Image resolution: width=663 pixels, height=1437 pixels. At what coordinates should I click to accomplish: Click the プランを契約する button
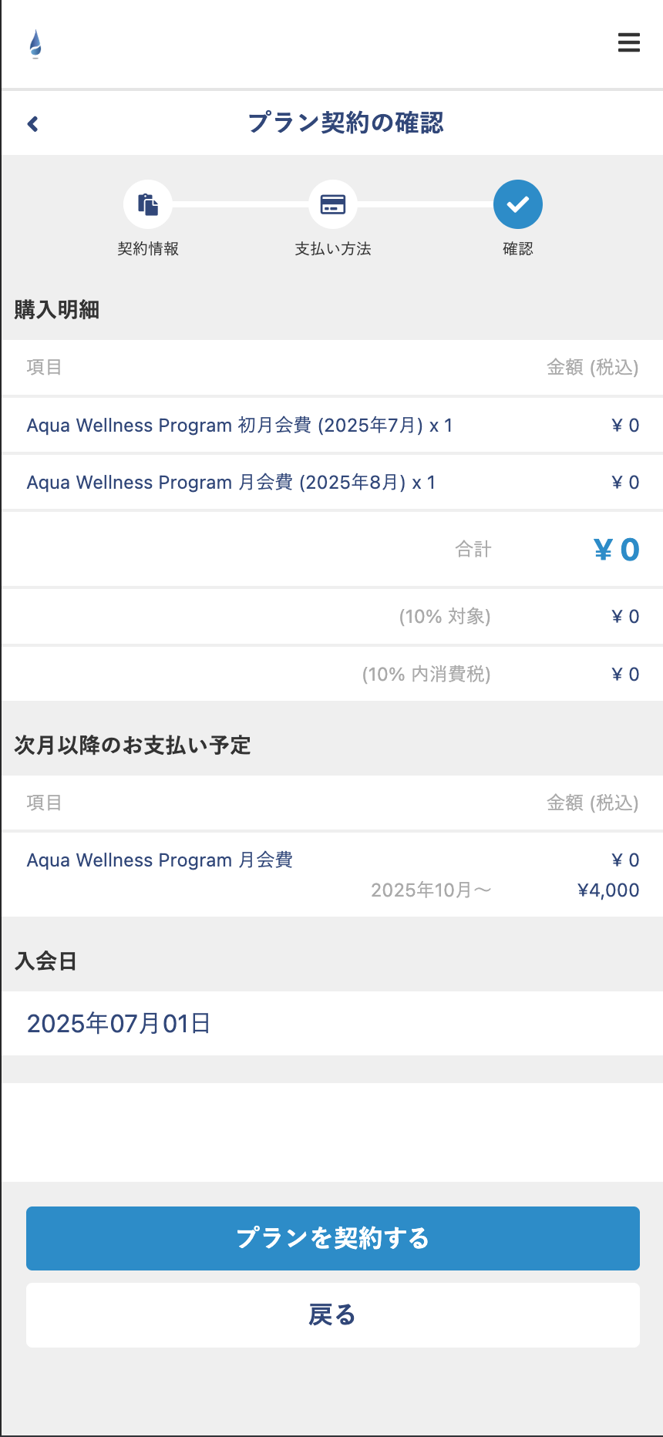point(333,1238)
